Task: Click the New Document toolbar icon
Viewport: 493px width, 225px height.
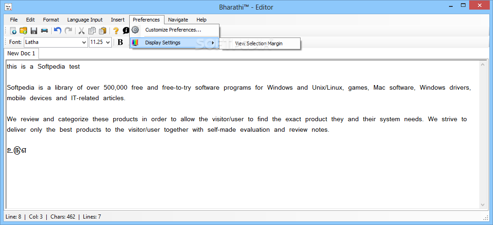Action: (x=13, y=31)
